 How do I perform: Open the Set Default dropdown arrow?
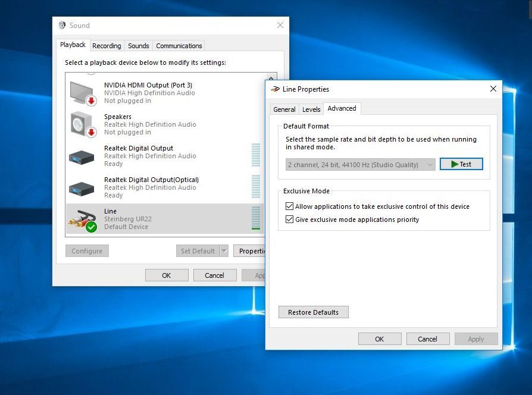tap(224, 251)
